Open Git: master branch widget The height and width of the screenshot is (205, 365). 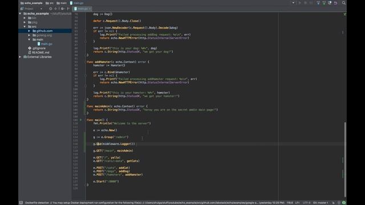point(321,203)
